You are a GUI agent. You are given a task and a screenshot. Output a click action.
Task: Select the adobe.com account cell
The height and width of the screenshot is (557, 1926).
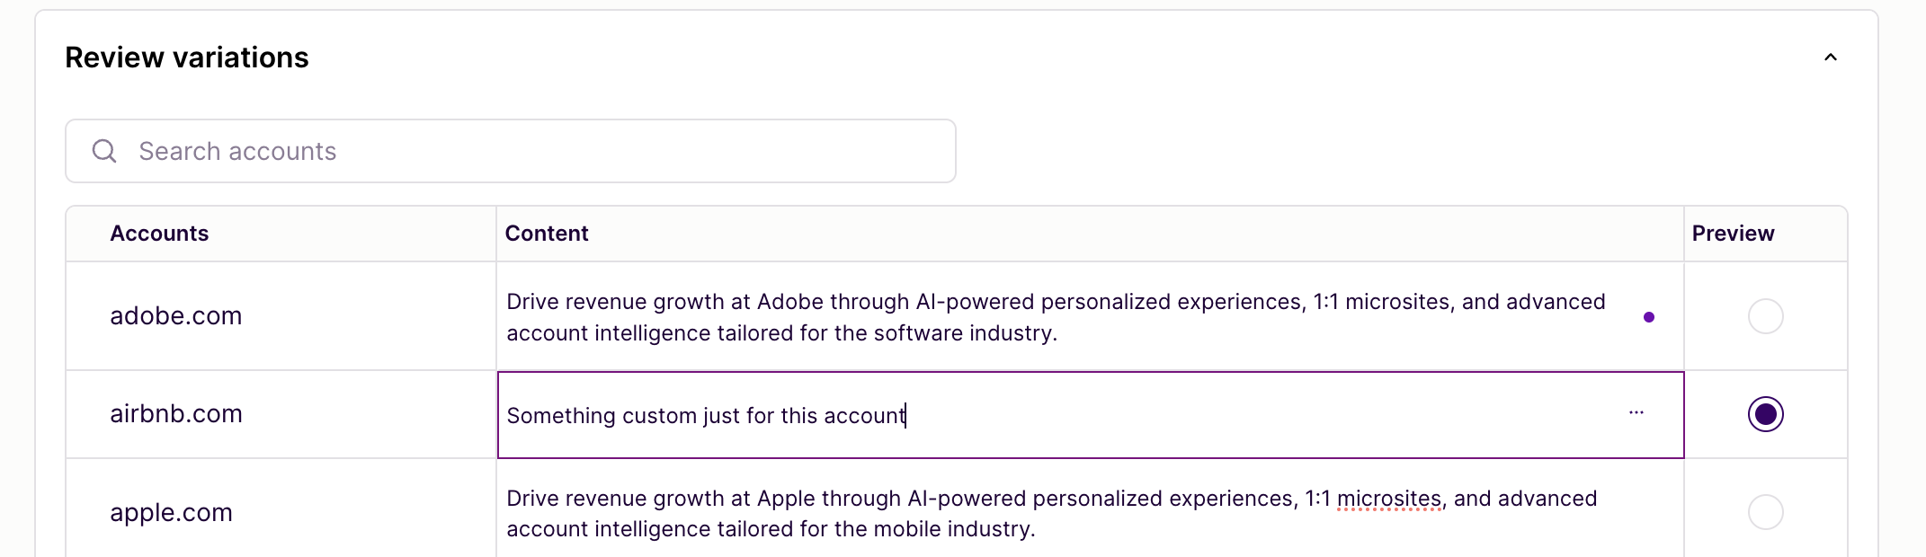[281, 316]
